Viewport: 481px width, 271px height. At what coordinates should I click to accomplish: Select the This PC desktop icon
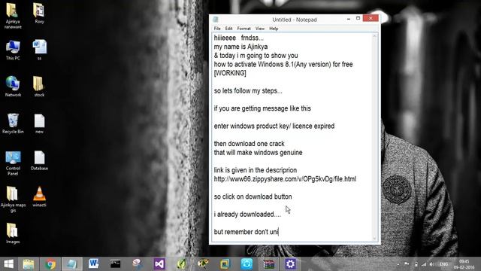point(13,50)
